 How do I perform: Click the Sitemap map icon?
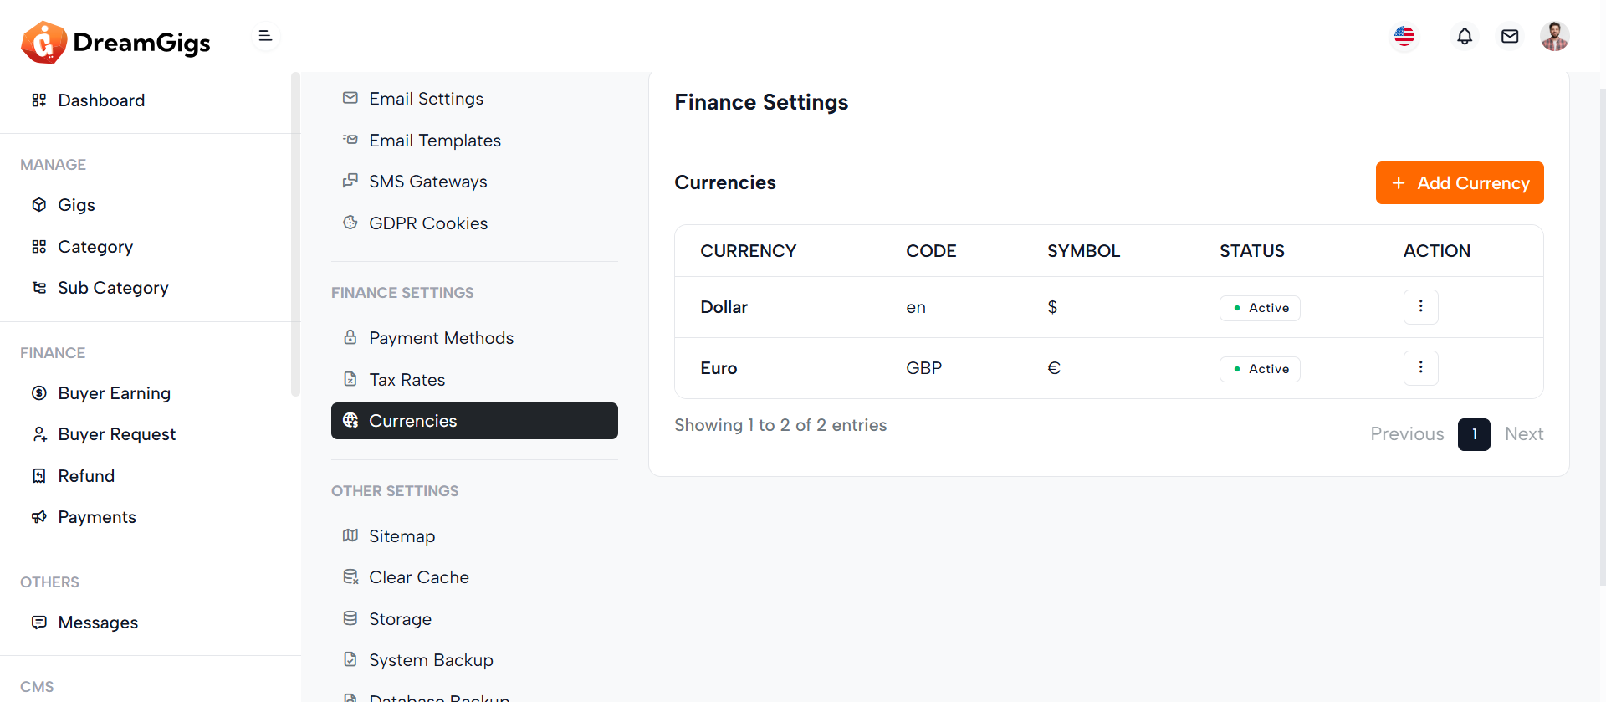click(350, 535)
